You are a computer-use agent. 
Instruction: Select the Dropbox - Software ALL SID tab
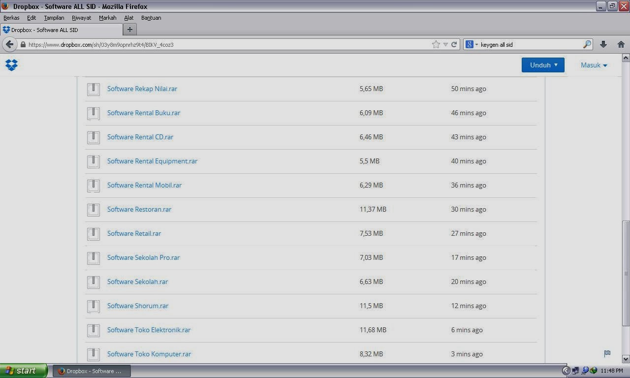click(x=61, y=30)
